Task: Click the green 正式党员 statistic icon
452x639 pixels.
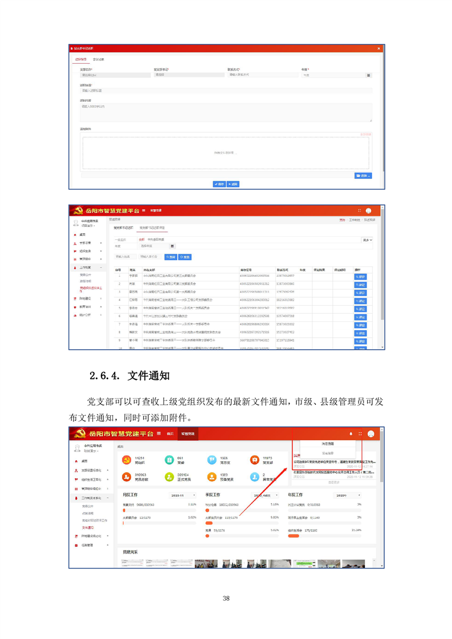Action: click(169, 476)
